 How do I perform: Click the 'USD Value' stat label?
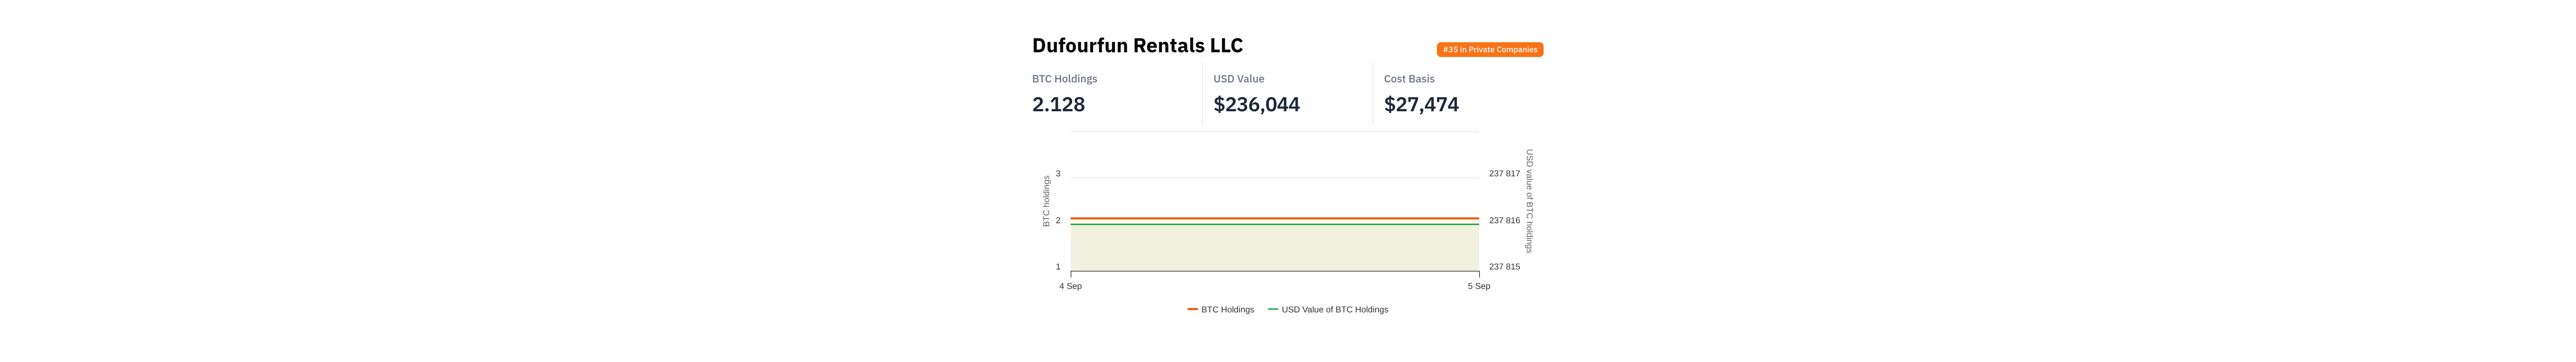coord(1238,79)
